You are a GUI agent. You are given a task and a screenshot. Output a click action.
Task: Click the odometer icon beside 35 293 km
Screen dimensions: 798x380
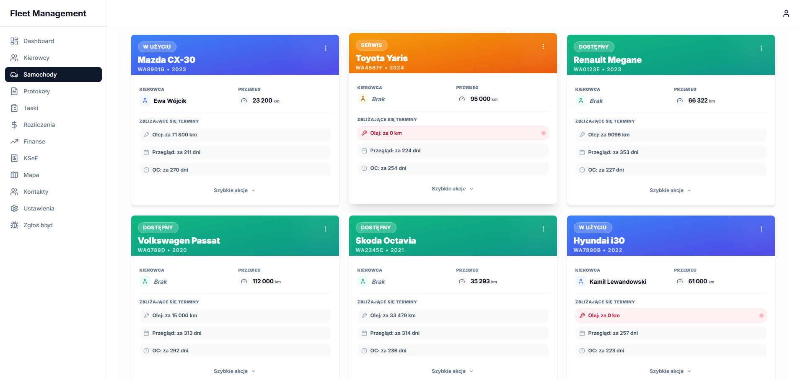click(462, 281)
